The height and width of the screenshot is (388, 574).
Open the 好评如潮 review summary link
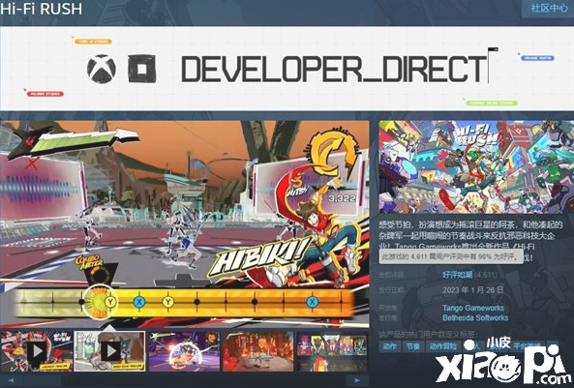point(457,275)
